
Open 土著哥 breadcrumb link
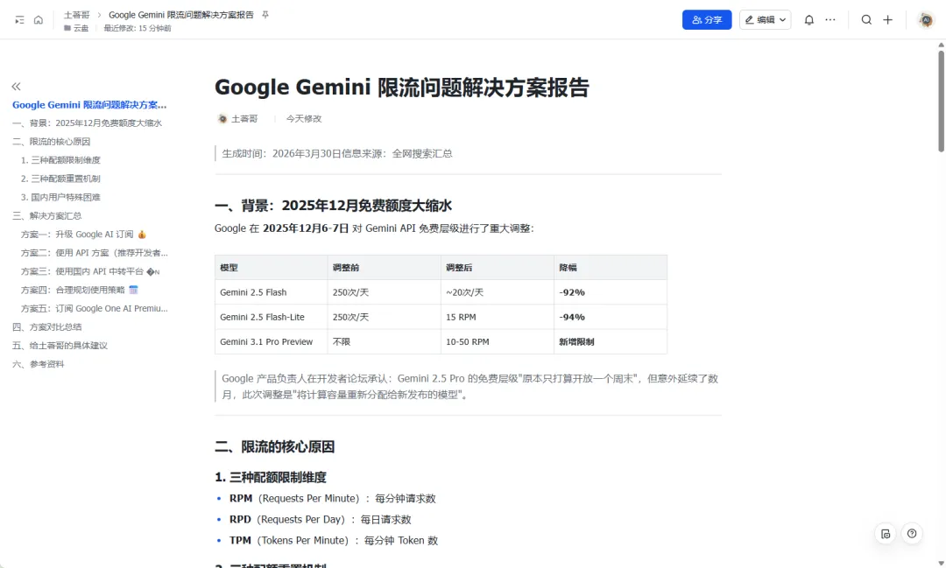point(76,15)
